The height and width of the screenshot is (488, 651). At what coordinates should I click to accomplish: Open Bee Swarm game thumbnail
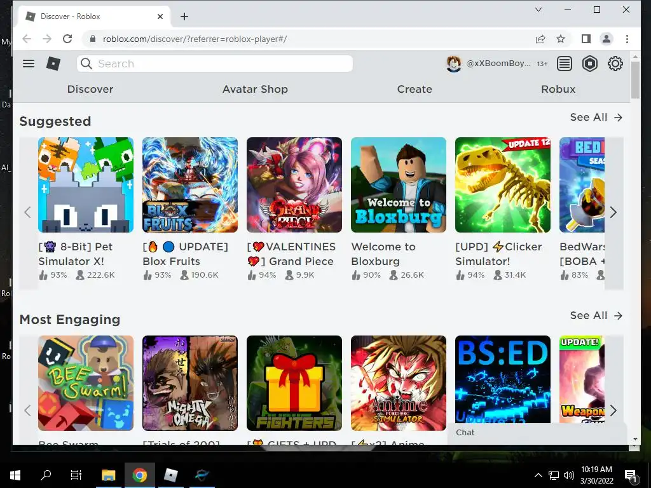(86, 383)
